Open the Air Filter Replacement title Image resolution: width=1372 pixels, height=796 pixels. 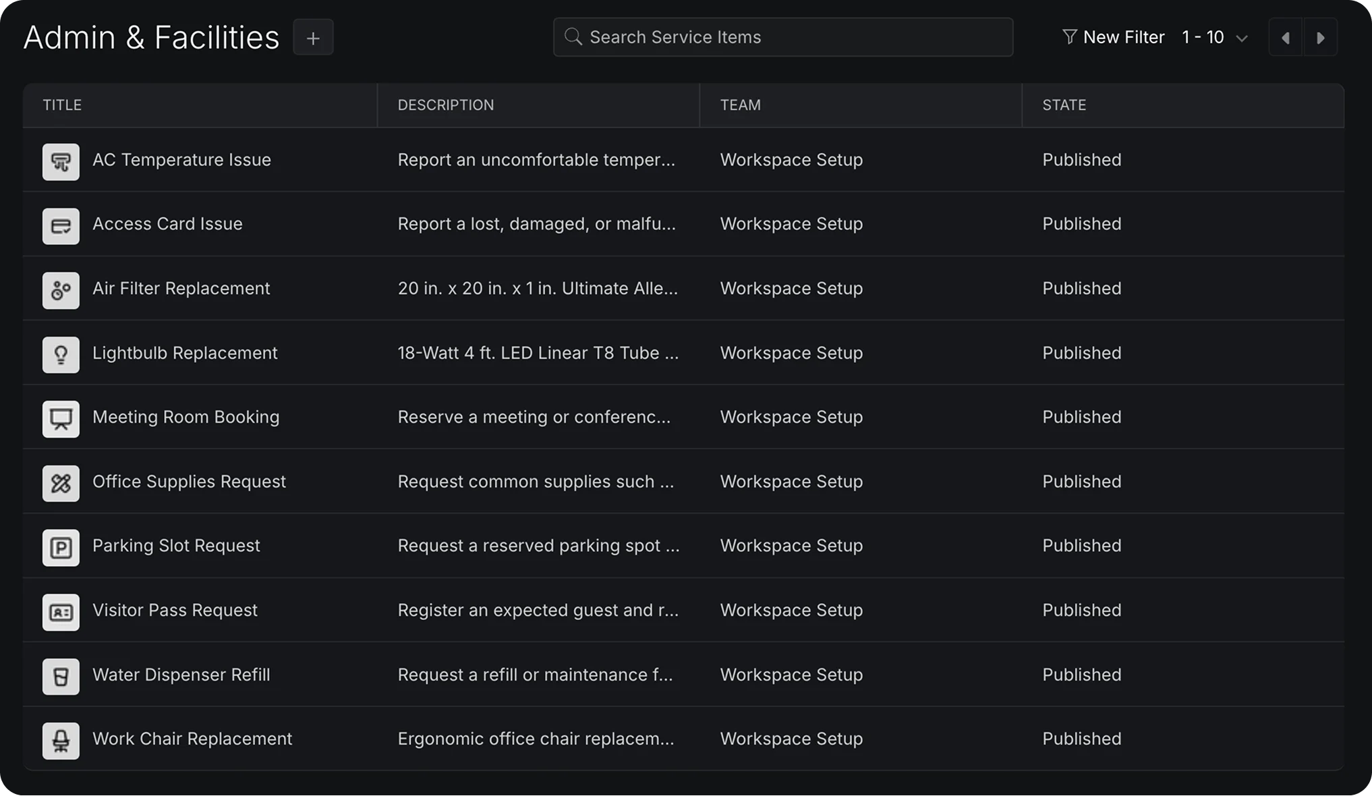pyautogui.click(x=181, y=289)
